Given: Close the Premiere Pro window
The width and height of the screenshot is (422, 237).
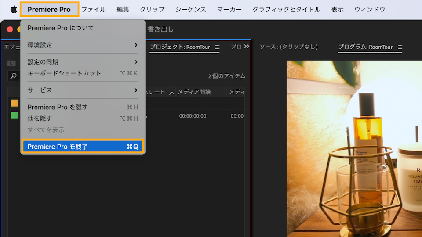Looking at the screenshot, I should coord(10,29).
